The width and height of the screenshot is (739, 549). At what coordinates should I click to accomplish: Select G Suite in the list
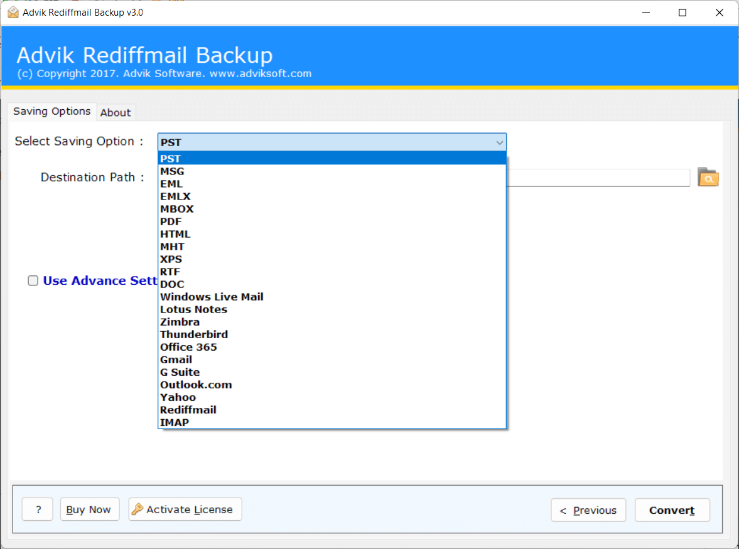pyautogui.click(x=332, y=372)
